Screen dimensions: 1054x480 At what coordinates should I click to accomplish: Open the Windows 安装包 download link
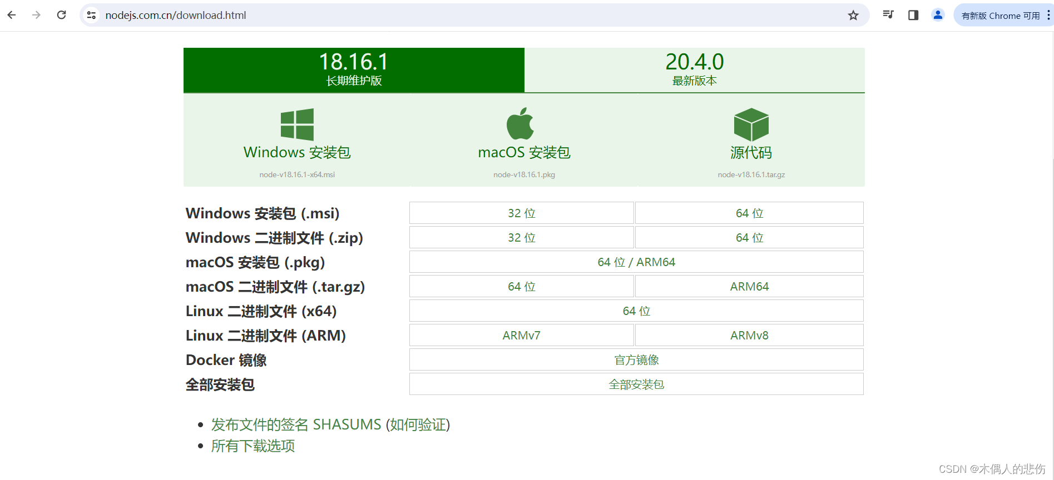(297, 152)
